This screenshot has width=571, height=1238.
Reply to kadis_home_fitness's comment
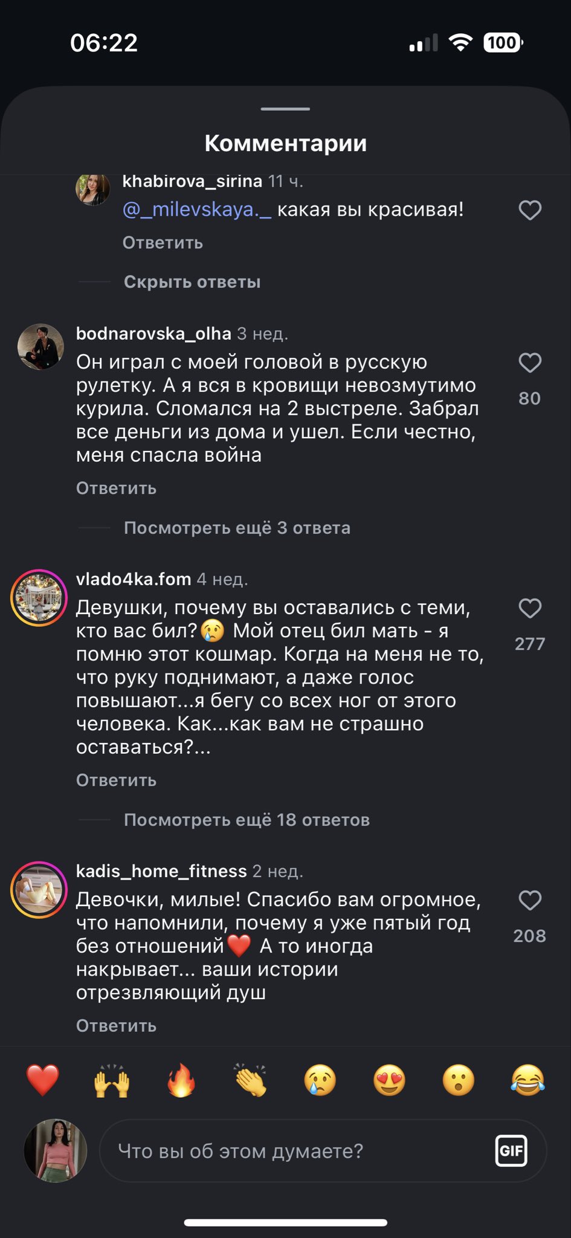(116, 1026)
